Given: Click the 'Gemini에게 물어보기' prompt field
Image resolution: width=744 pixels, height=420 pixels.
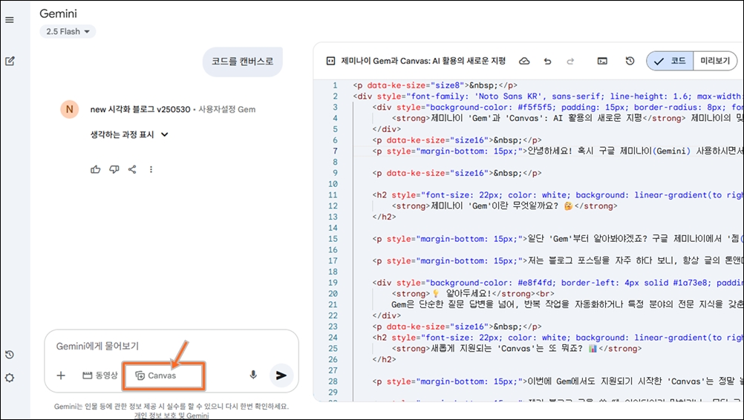Looking at the screenshot, I should pyautogui.click(x=171, y=346).
